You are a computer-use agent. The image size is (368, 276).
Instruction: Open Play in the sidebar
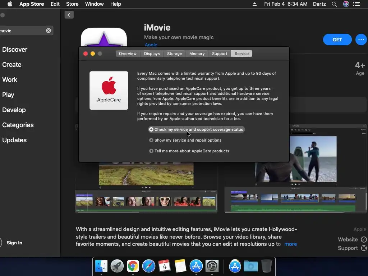8,95
